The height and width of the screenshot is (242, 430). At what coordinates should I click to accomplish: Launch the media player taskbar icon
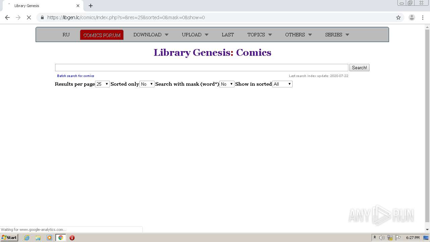49,238
